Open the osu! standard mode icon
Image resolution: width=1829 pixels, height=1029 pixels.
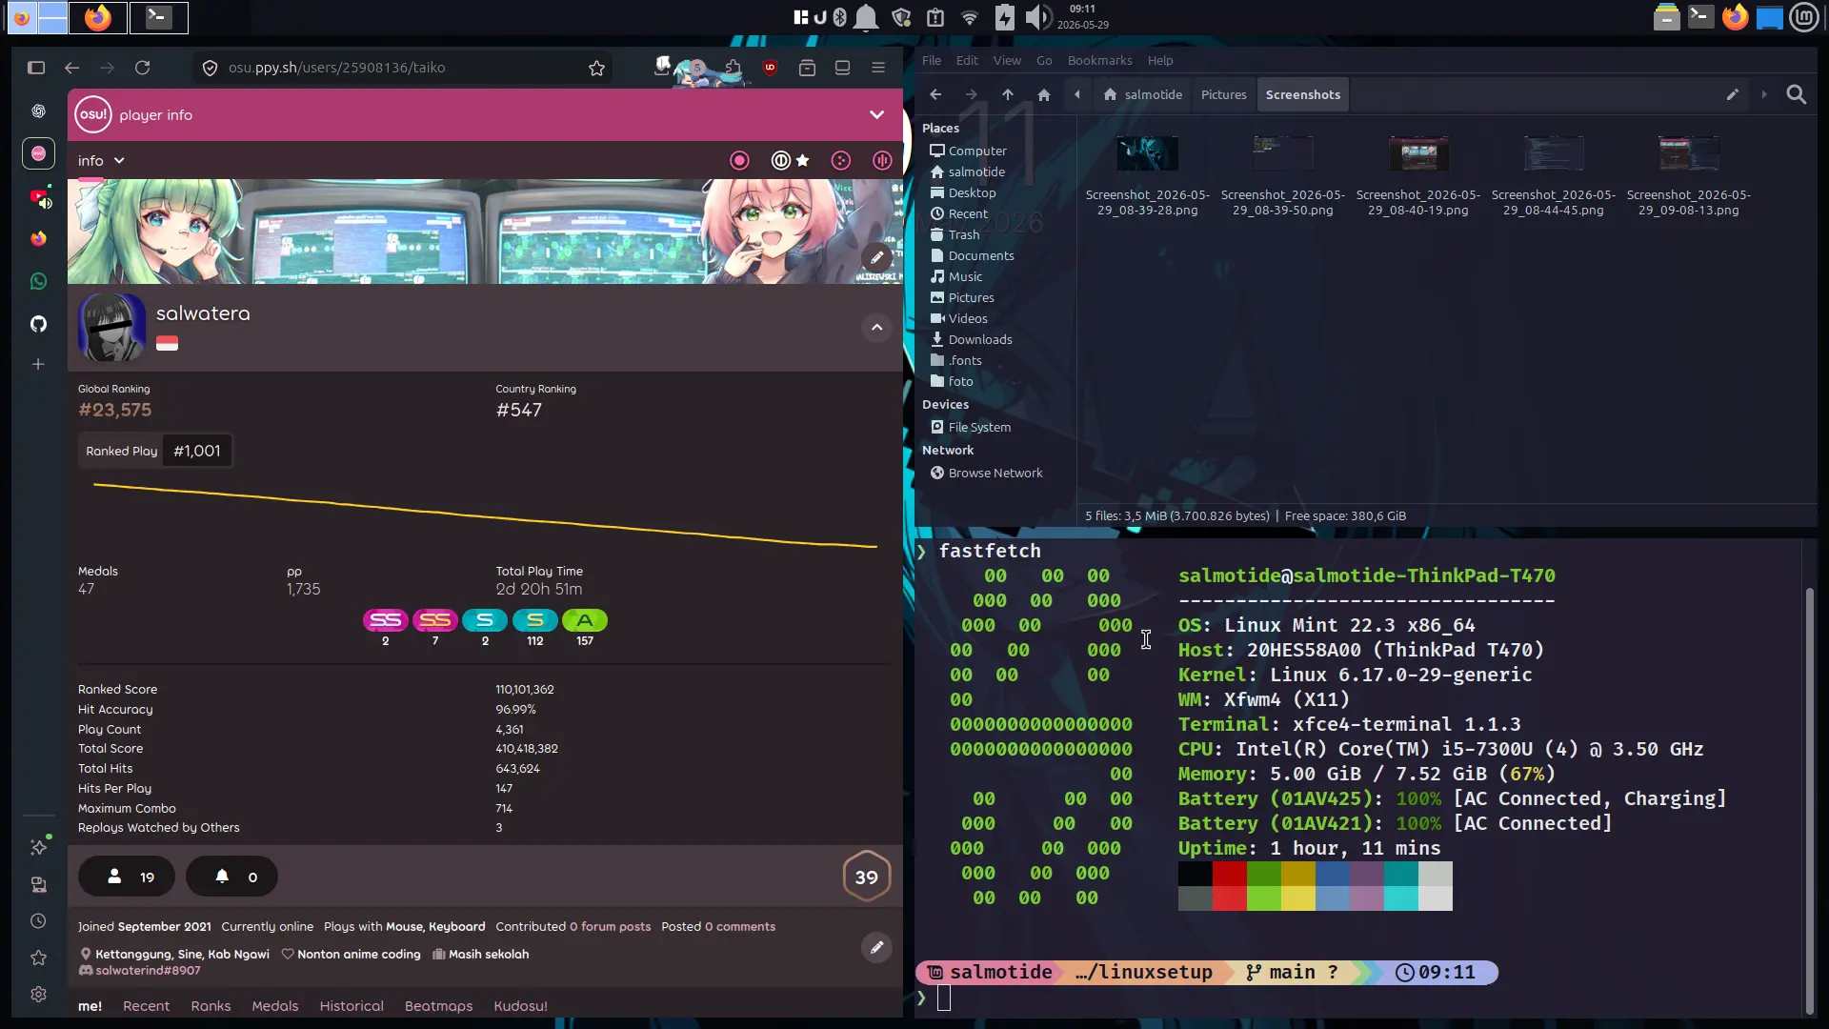(x=739, y=161)
